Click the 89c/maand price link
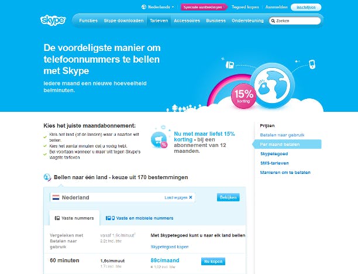Viewport: 358px width, 274px height. point(165,261)
